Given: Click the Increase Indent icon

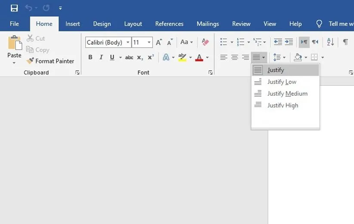Looking at the screenshot, I should tap(289, 42).
